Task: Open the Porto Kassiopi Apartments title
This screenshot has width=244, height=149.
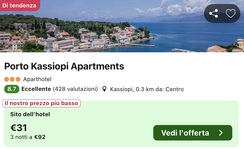Action: [64, 66]
